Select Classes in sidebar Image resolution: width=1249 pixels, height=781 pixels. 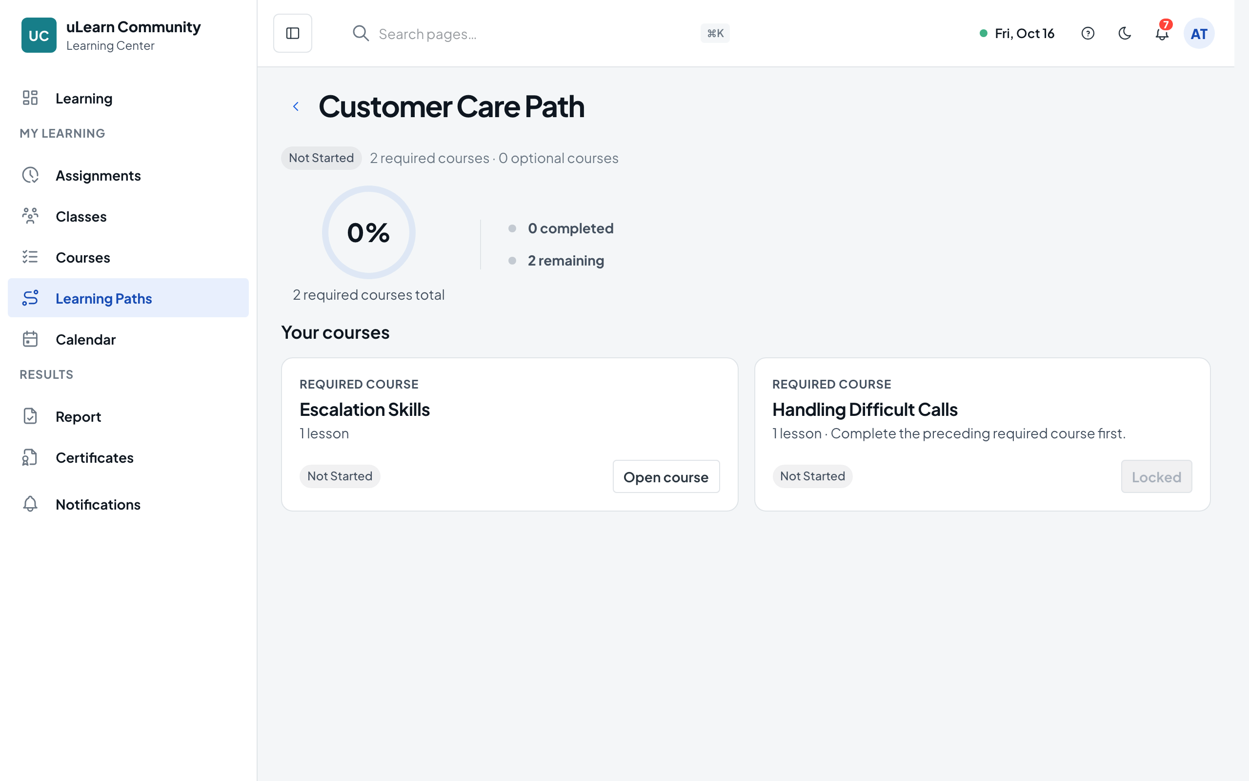point(128,216)
